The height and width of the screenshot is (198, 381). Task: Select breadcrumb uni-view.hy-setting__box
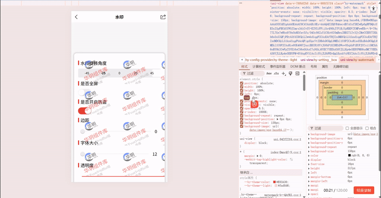[319, 60]
